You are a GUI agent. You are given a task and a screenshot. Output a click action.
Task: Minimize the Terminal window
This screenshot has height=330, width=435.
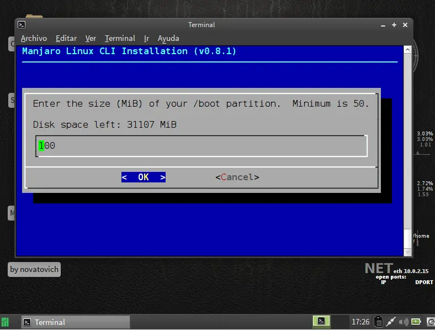pyautogui.click(x=383, y=25)
